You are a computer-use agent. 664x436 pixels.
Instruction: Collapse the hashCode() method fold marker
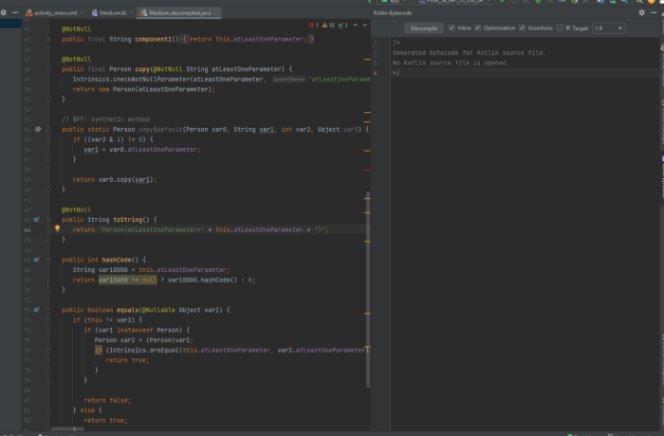[48, 260]
